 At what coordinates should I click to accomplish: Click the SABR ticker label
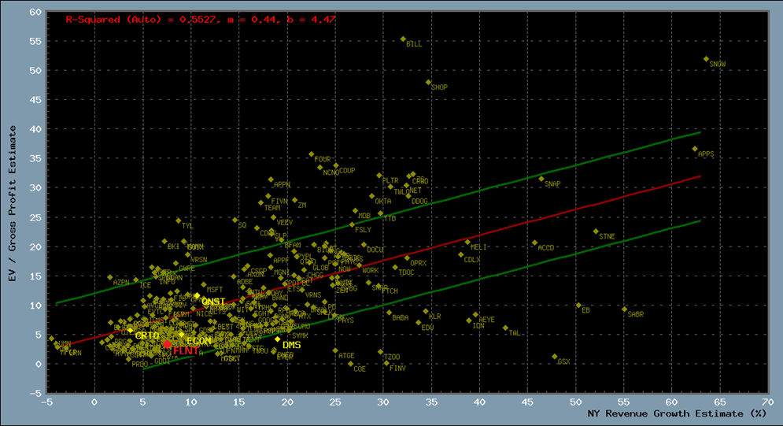coord(636,314)
